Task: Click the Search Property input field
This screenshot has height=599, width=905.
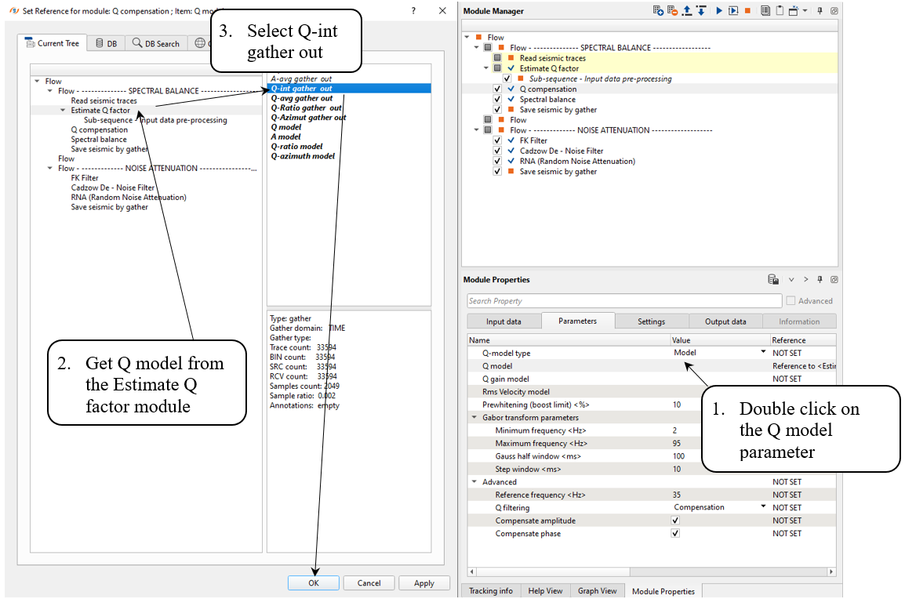Action: click(623, 301)
